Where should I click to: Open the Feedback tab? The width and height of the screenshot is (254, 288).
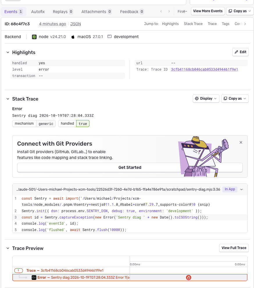(x=132, y=12)
